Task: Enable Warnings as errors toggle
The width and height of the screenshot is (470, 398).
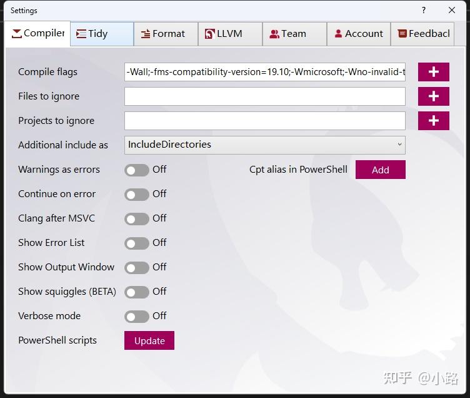Action: coord(137,170)
